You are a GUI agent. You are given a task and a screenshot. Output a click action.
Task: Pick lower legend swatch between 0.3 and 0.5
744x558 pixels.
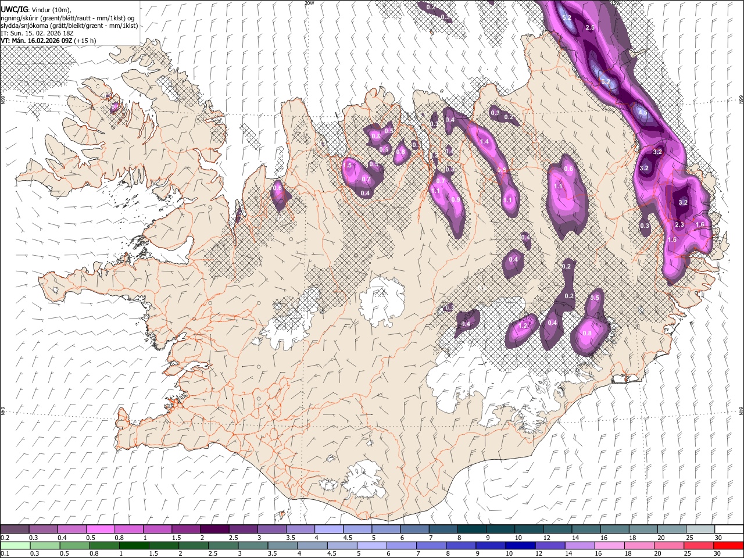45,545
